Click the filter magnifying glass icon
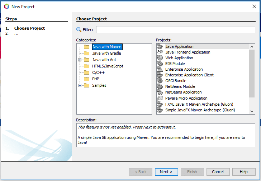The height and width of the screenshot is (181, 261). coord(79,30)
